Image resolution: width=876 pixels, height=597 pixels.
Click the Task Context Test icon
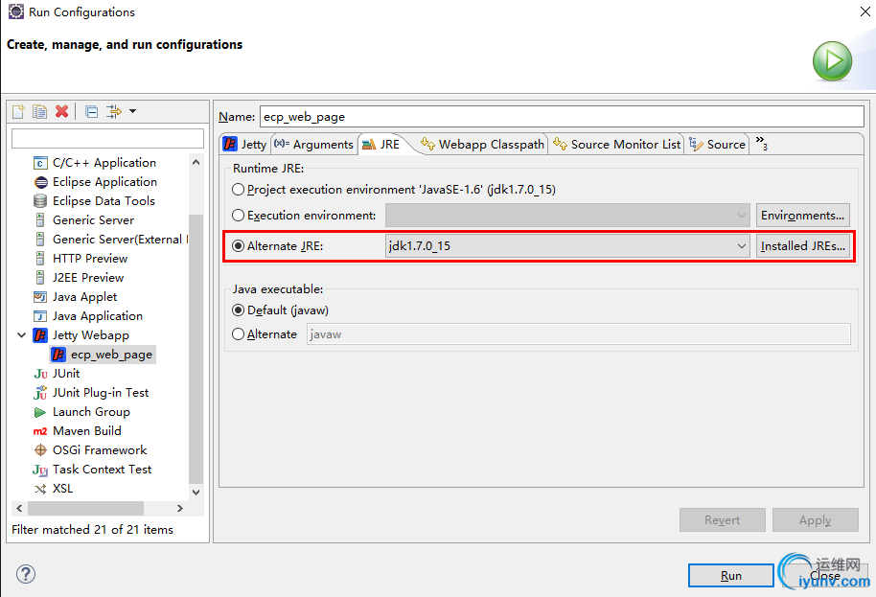tap(40, 470)
